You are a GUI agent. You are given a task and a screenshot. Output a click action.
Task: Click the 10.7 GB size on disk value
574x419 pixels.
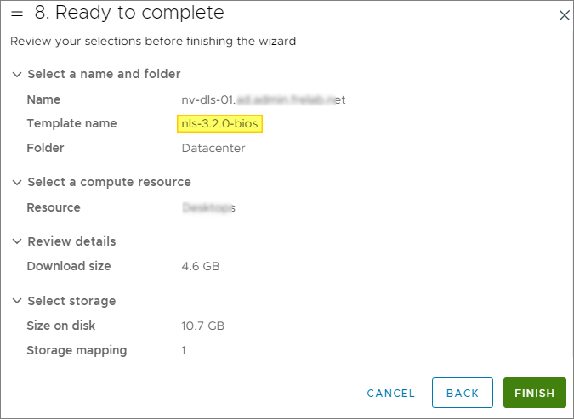pyautogui.click(x=203, y=326)
